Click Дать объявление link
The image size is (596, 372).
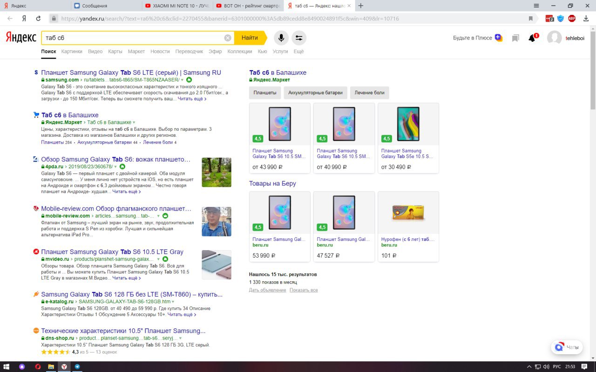[268, 290]
